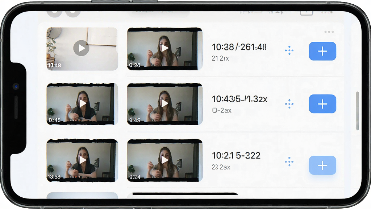
Task: Select the clip title 10:38/-261:40
Action: pyautogui.click(x=239, y=47)
